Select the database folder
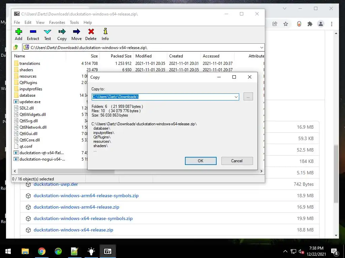The image size is (345, 258). coord(27,95)
